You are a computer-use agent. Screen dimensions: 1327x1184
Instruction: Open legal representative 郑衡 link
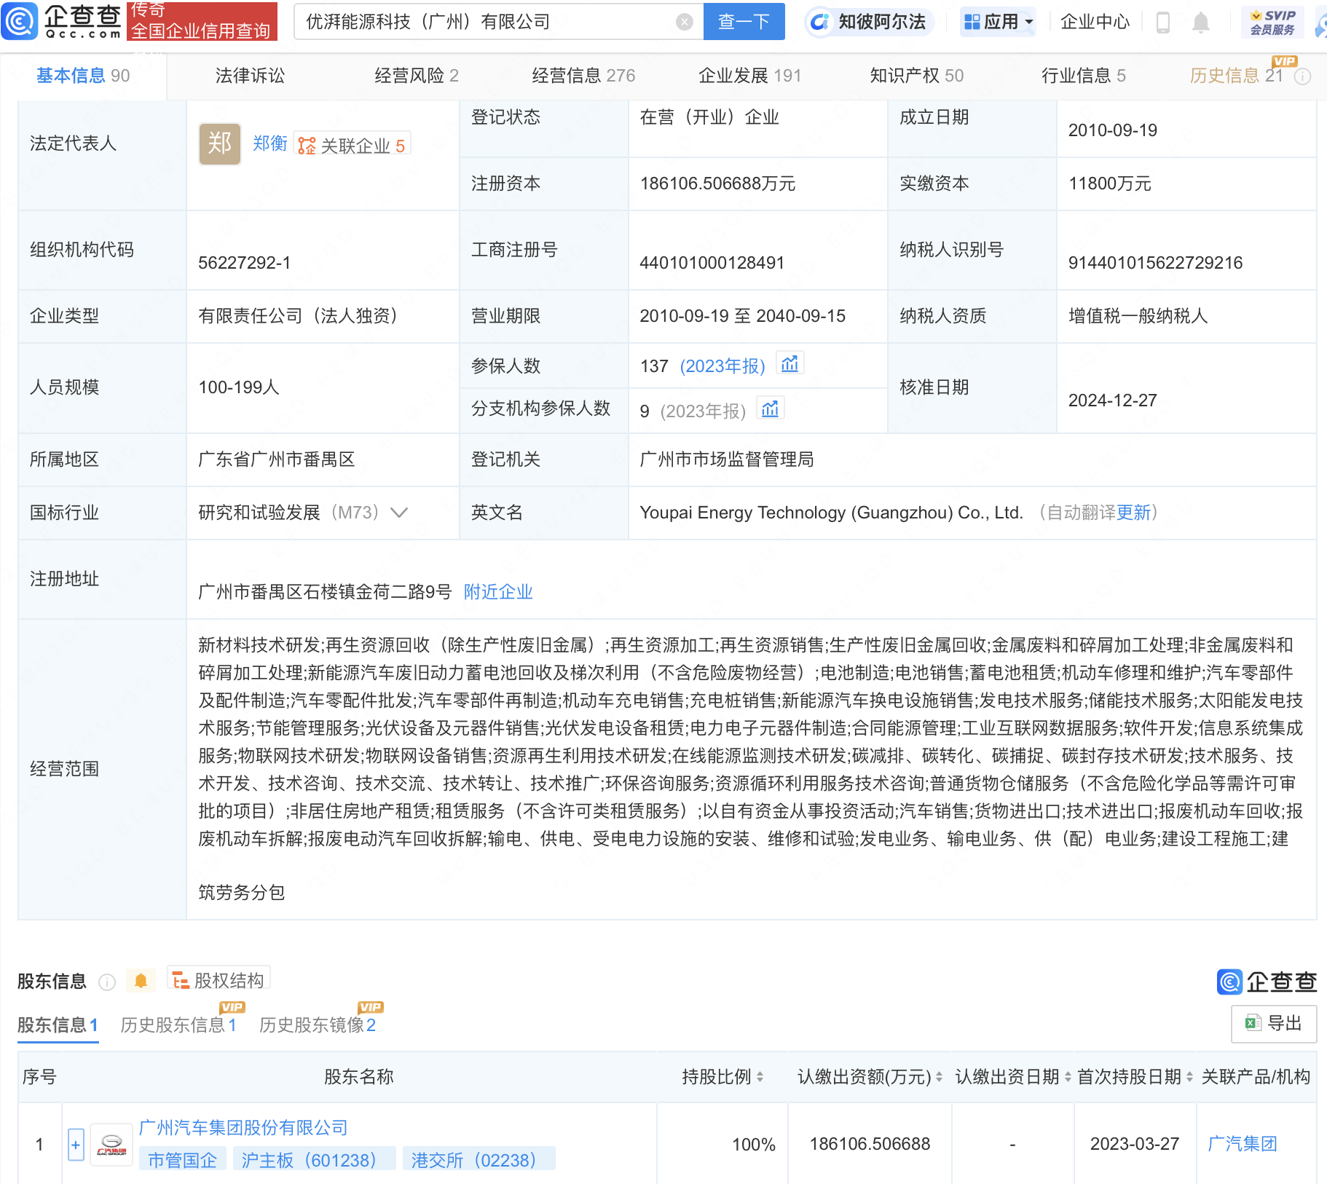tap(270, 143)
